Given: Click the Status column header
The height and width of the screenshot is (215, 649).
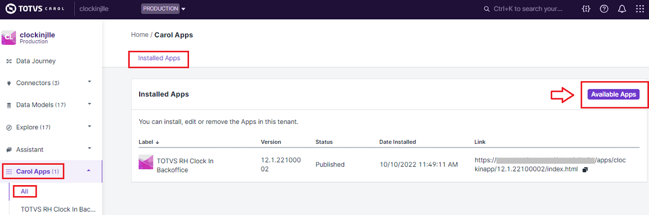Looking at the screenshot, I should tap(324, 142).
